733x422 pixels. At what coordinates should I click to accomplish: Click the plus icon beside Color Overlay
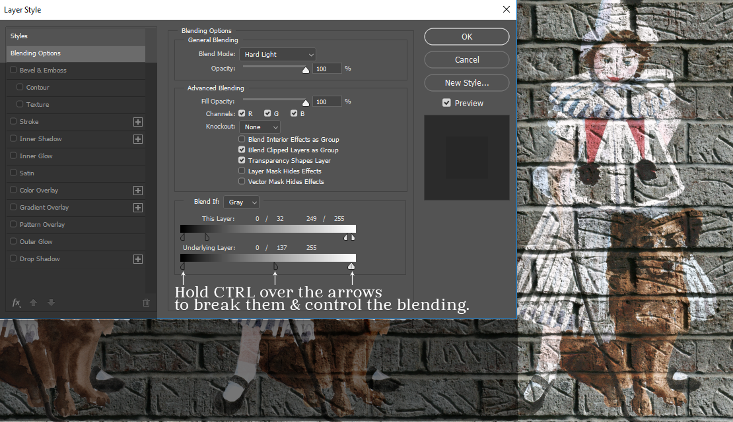pos(138,191)
